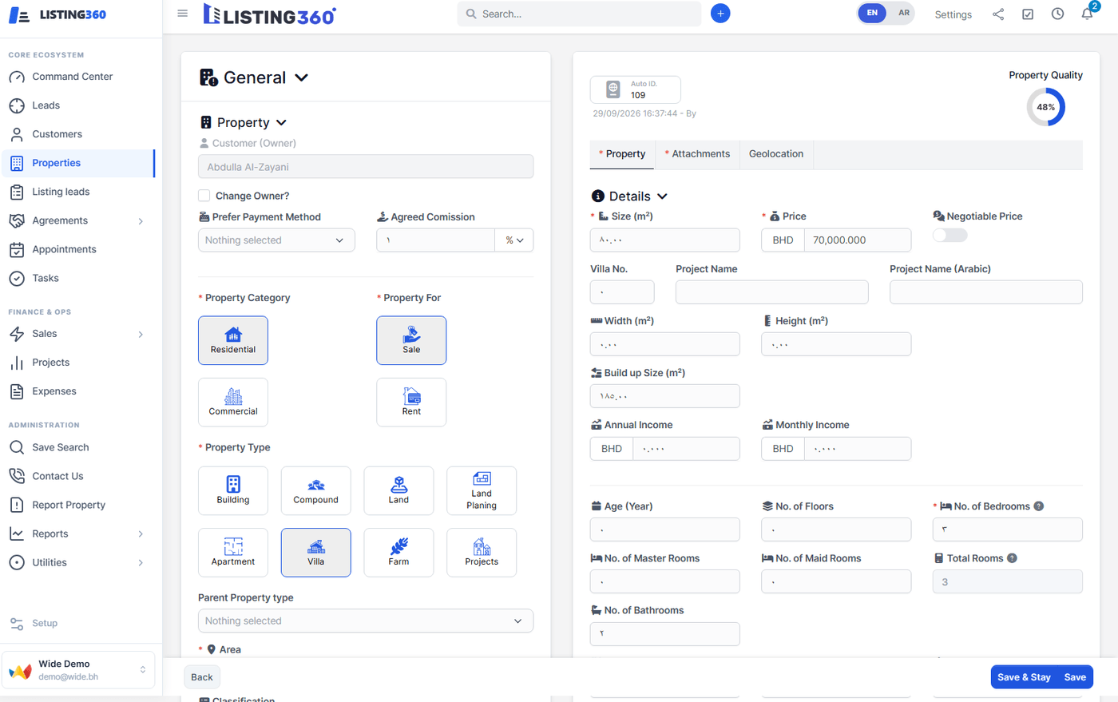Toggle the Negotiable Price switch
Viewport: 1118px width, 702px height.
(950, 235)
